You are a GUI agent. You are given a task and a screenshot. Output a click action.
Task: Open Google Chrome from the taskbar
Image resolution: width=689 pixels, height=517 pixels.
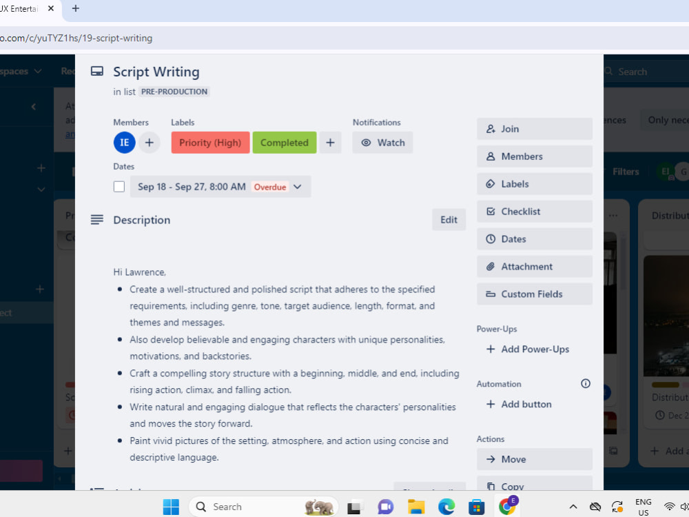point(508,507)
